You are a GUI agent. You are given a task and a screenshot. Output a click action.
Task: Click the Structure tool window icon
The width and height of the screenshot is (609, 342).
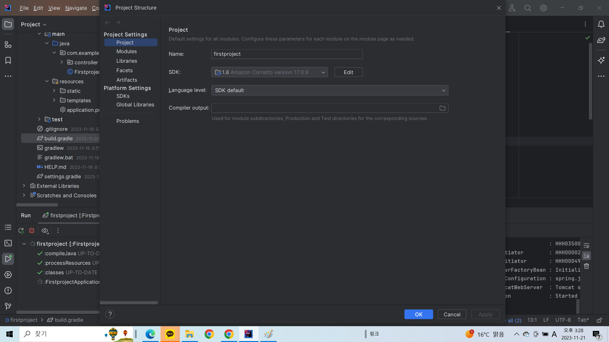(8, 45)
